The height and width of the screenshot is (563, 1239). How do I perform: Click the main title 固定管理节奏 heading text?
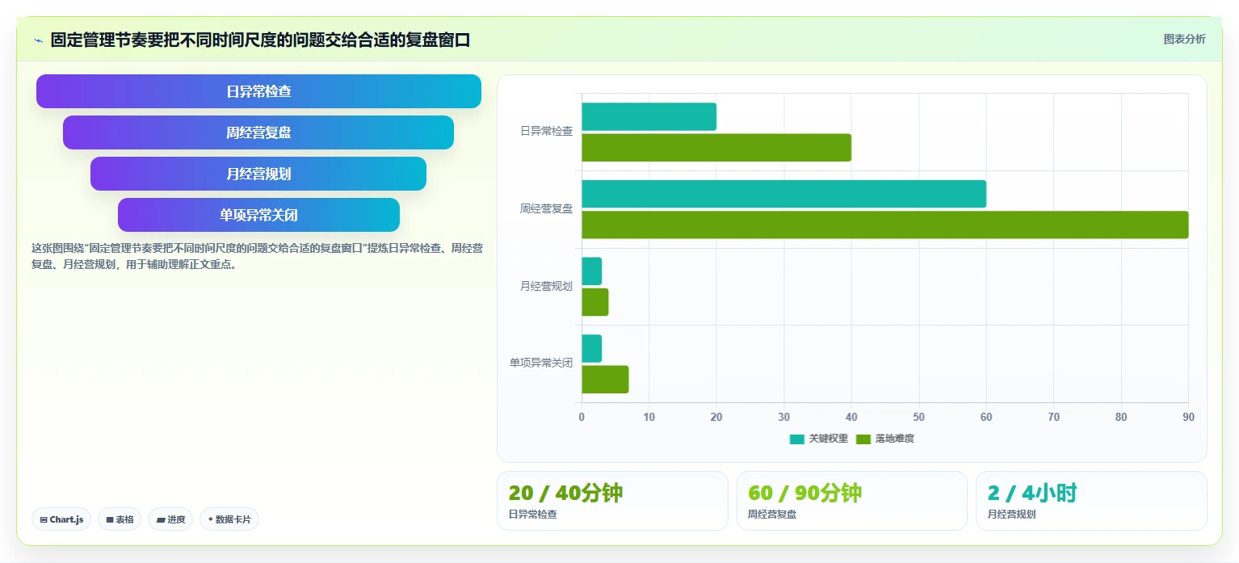(260, 40)
